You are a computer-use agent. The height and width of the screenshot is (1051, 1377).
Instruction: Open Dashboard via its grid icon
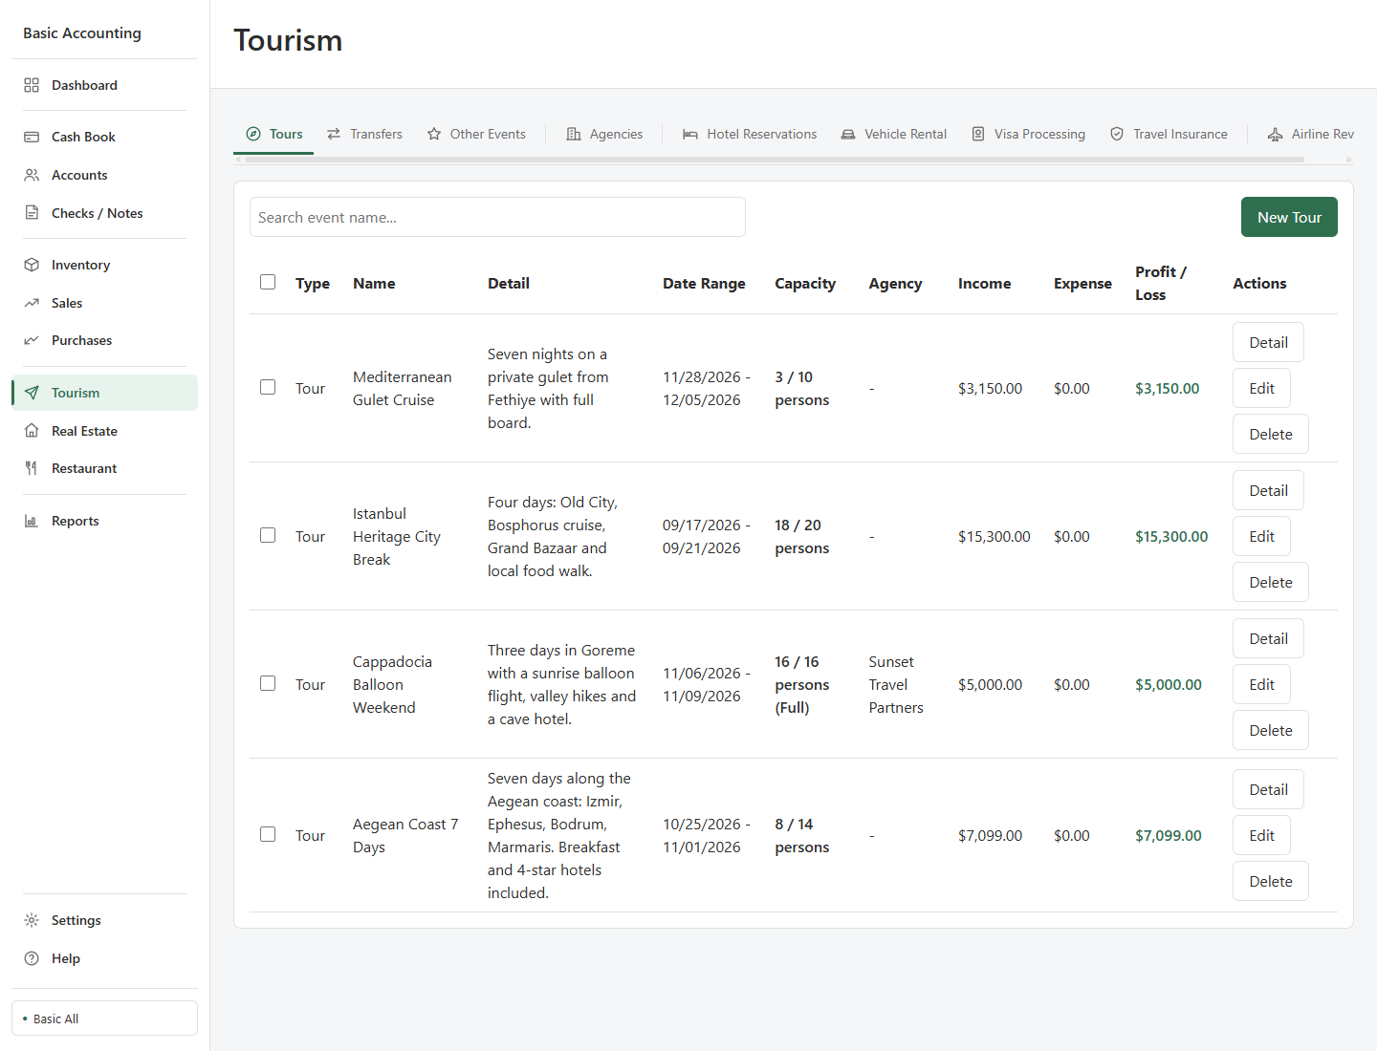click(32, 85)
